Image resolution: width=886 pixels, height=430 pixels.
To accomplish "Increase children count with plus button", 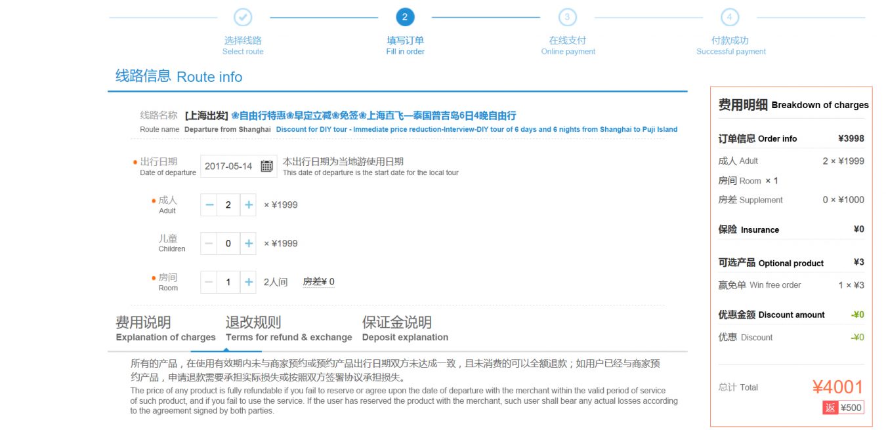I will pyautogui.click(x=249, y=244).
